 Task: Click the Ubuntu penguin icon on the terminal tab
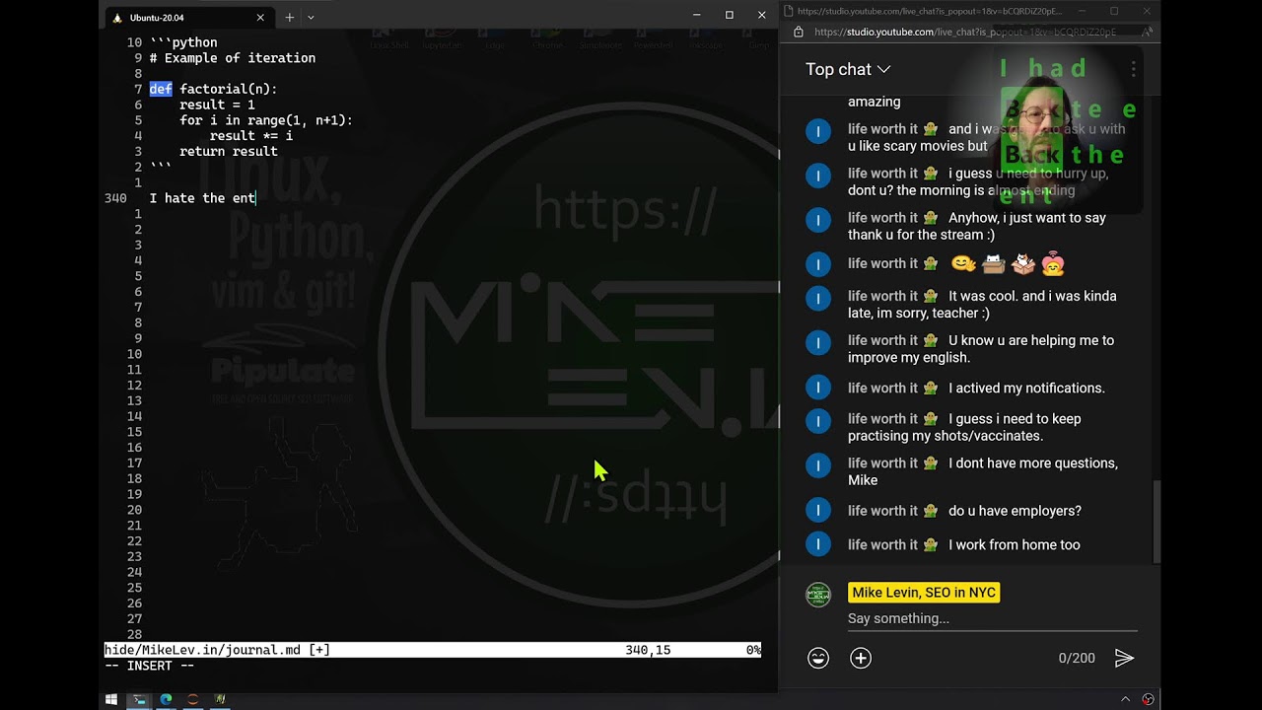tap(117, 17)
